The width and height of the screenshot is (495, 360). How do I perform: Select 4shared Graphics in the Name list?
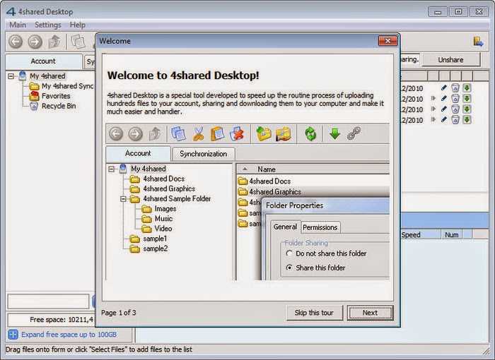pyautogui.click(x=275, y=192)
